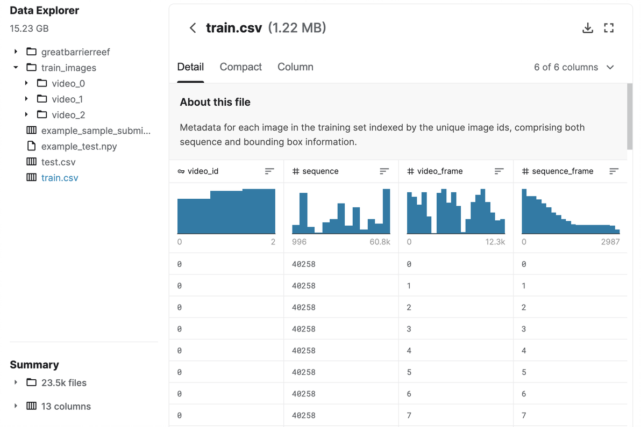Viewport: 641px width, 427px height.
Task: Click the video_frame histogram chart
Action: pos(456,211)
